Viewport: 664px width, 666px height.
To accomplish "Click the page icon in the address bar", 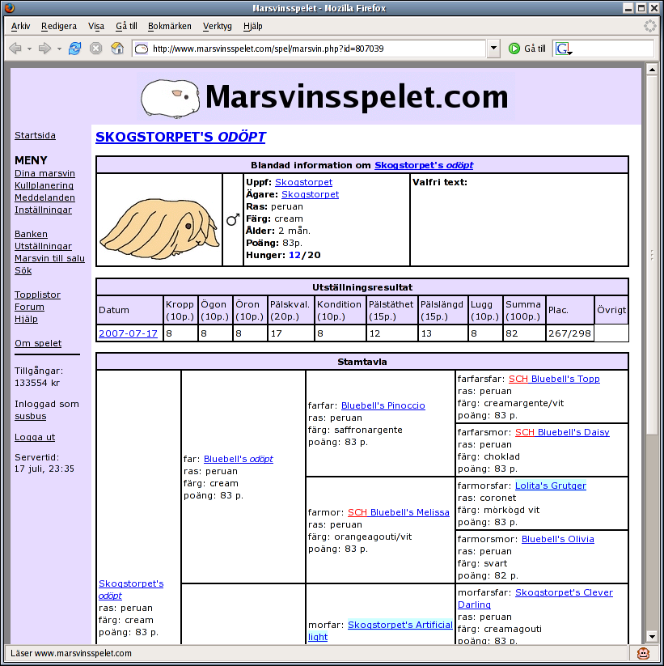I will pyautogui.click(x=142, y=49).
